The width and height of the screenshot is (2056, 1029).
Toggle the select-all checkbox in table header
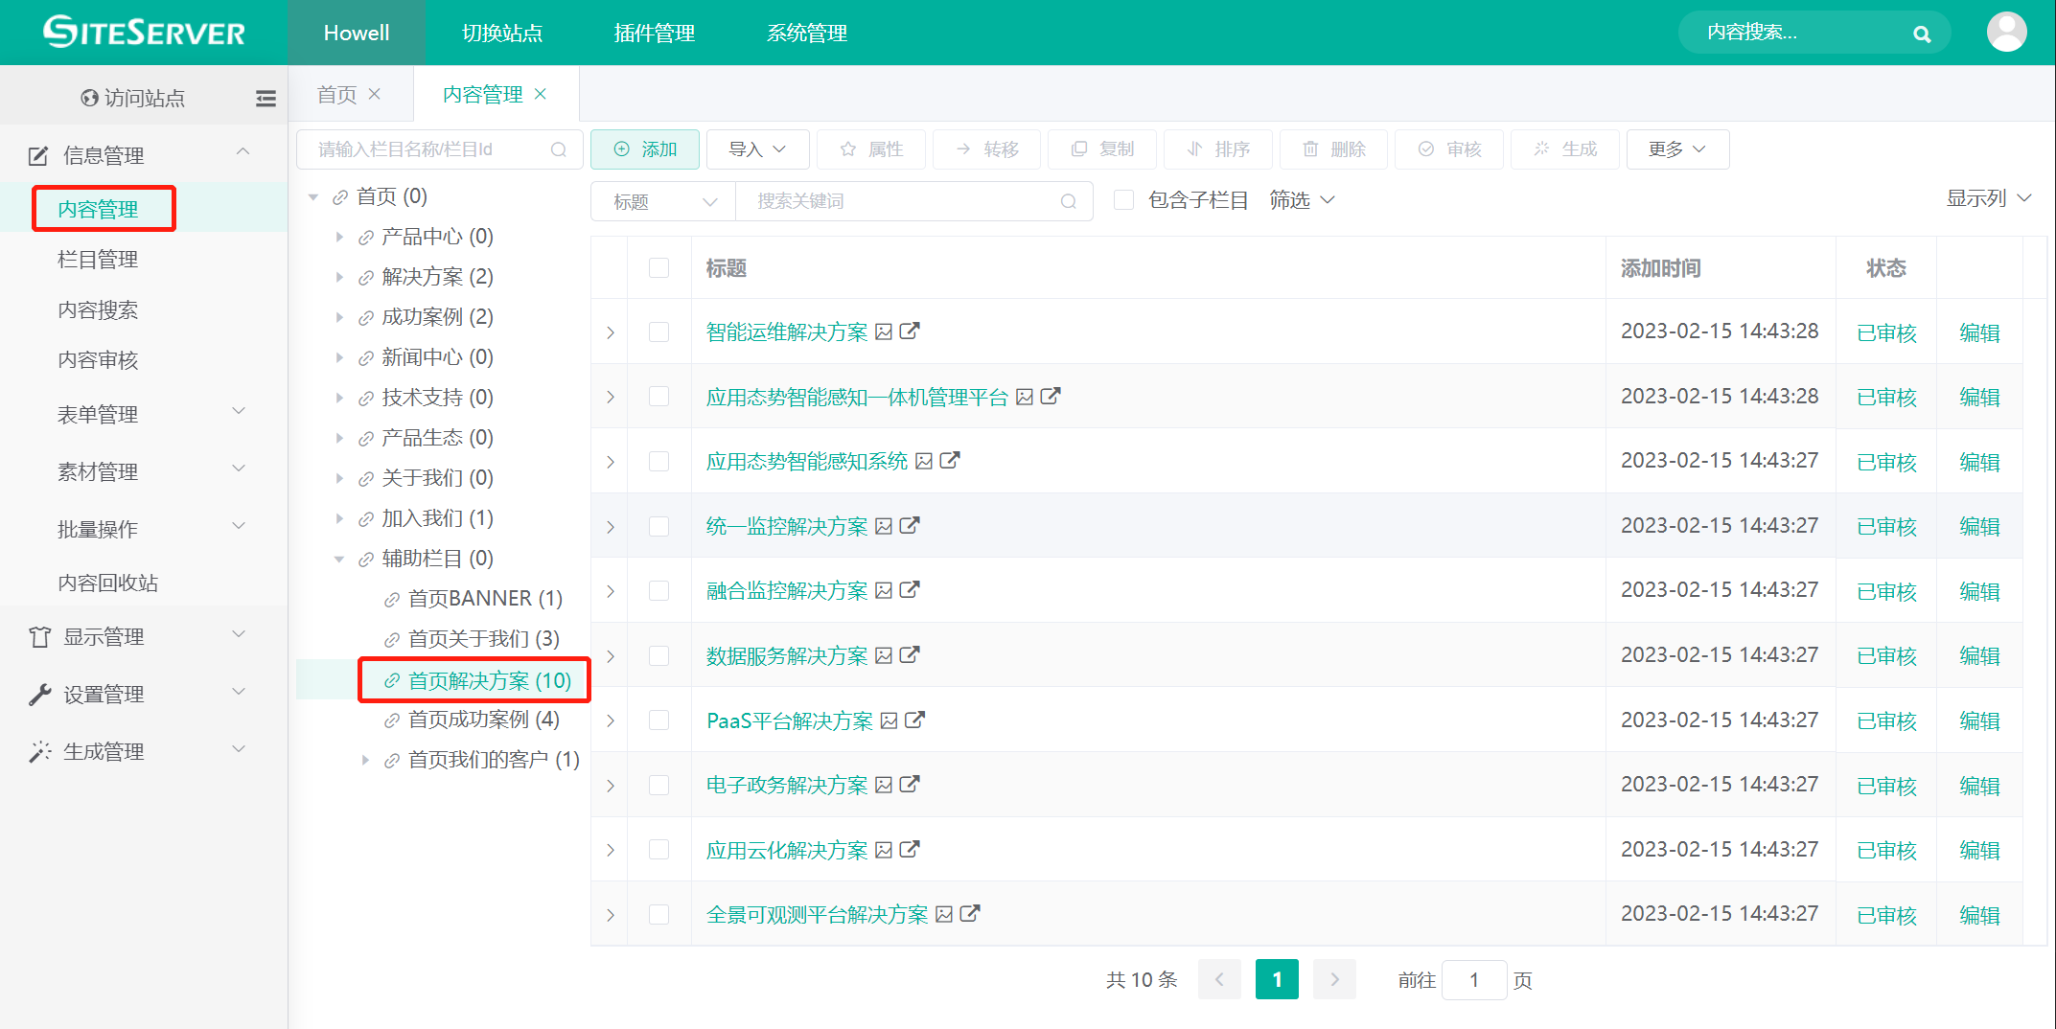click(659, 268)
